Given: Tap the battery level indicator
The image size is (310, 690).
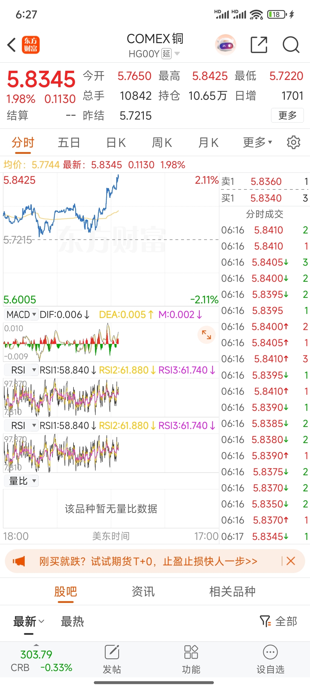Looking at the screenshot, I should pos(277,14).
